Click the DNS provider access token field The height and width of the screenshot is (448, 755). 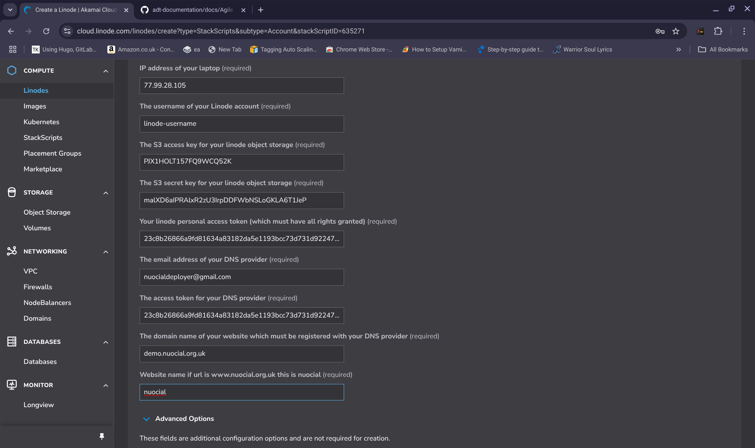click(x=241, y=316)
